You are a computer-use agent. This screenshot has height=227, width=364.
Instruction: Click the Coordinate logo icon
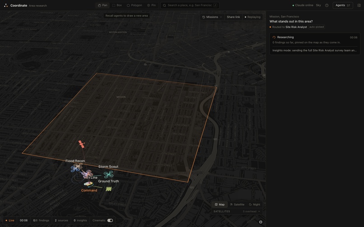click(6, 5)
